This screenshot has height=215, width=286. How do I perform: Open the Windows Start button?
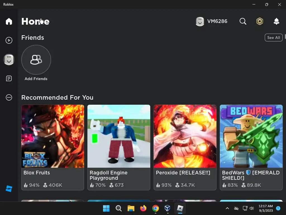point(106,208)
